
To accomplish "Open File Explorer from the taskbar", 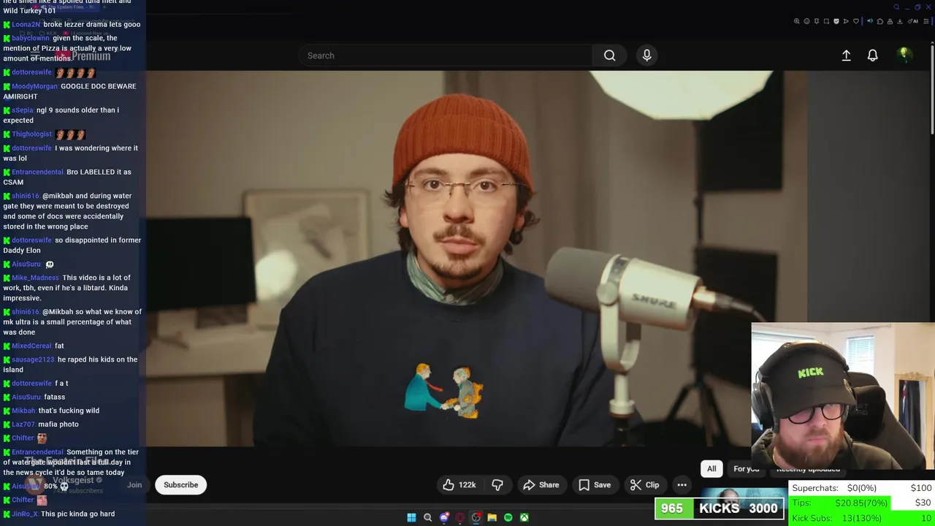I will coord(492,518).
